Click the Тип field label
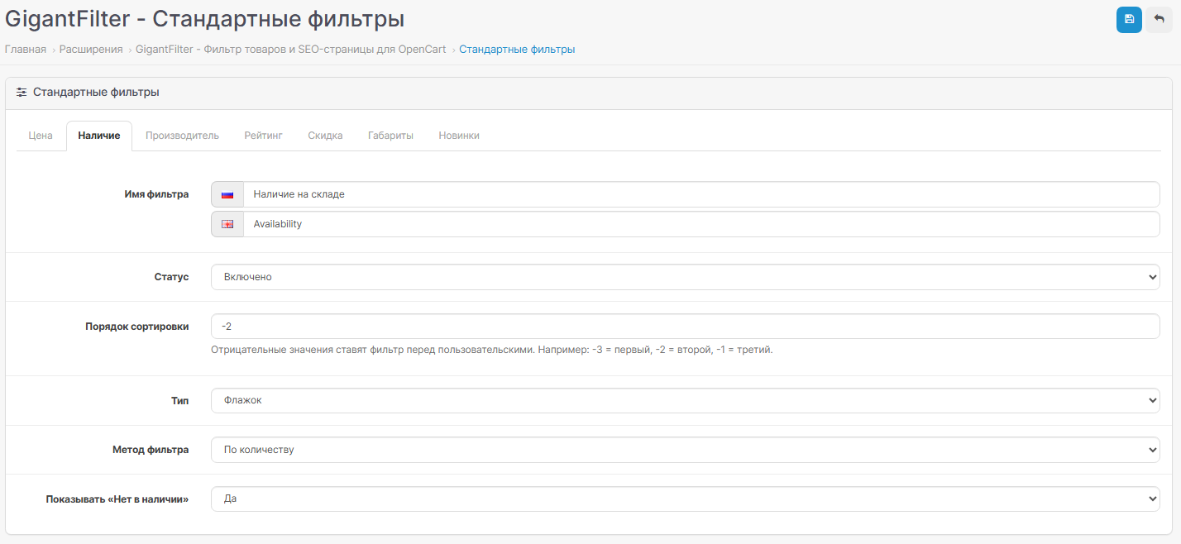Screen dimensions: 1181x544 [x=179, y=401]
